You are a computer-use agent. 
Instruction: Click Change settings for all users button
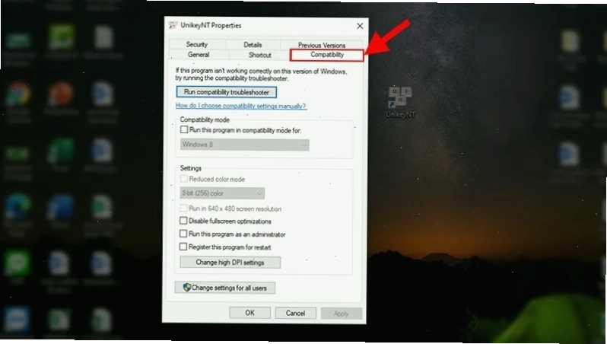225,288
